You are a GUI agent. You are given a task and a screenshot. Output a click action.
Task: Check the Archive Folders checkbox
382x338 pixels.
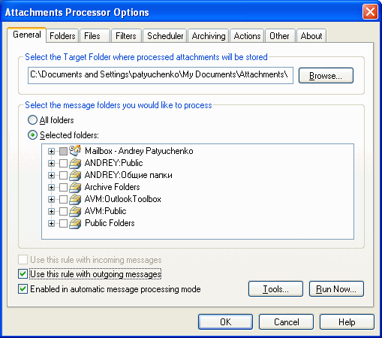pyautogui.click(x=63, y=187)
